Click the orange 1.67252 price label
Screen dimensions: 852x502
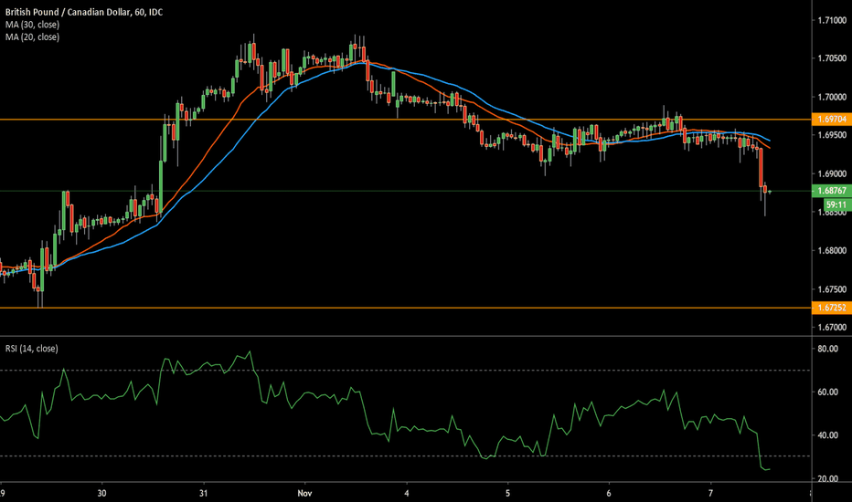831,309
